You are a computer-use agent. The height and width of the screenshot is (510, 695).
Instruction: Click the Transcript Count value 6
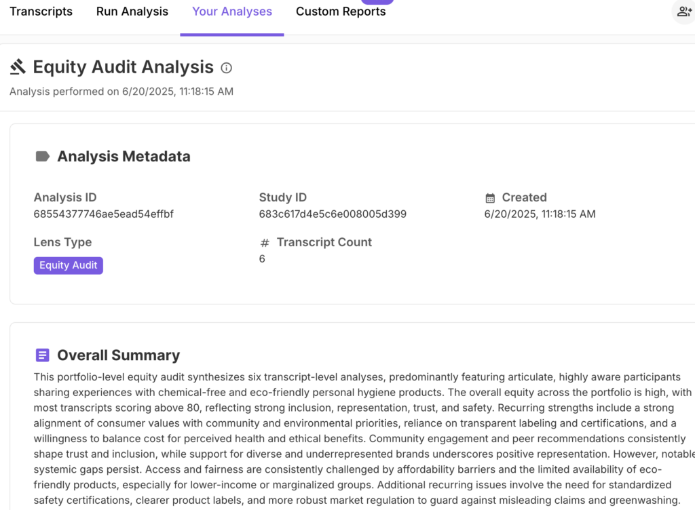pos(262,259)
